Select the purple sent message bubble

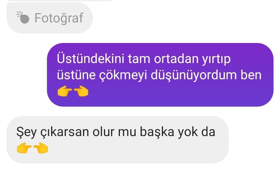[x=160, y=75]
